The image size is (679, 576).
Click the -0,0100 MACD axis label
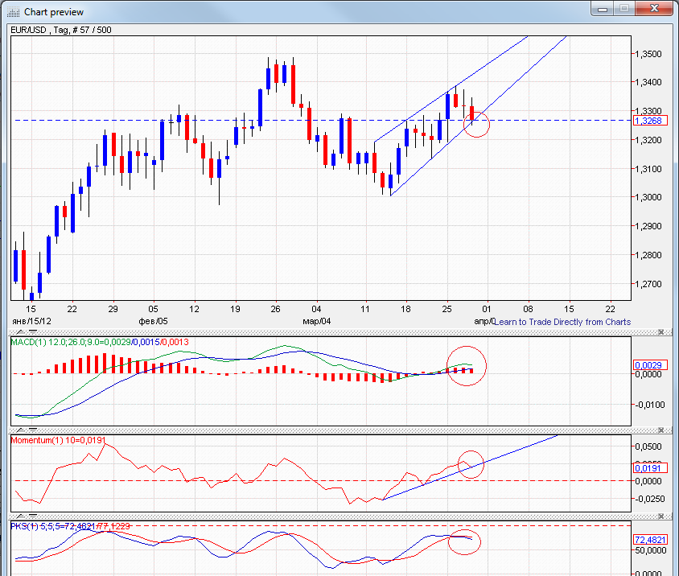point(649,405)
